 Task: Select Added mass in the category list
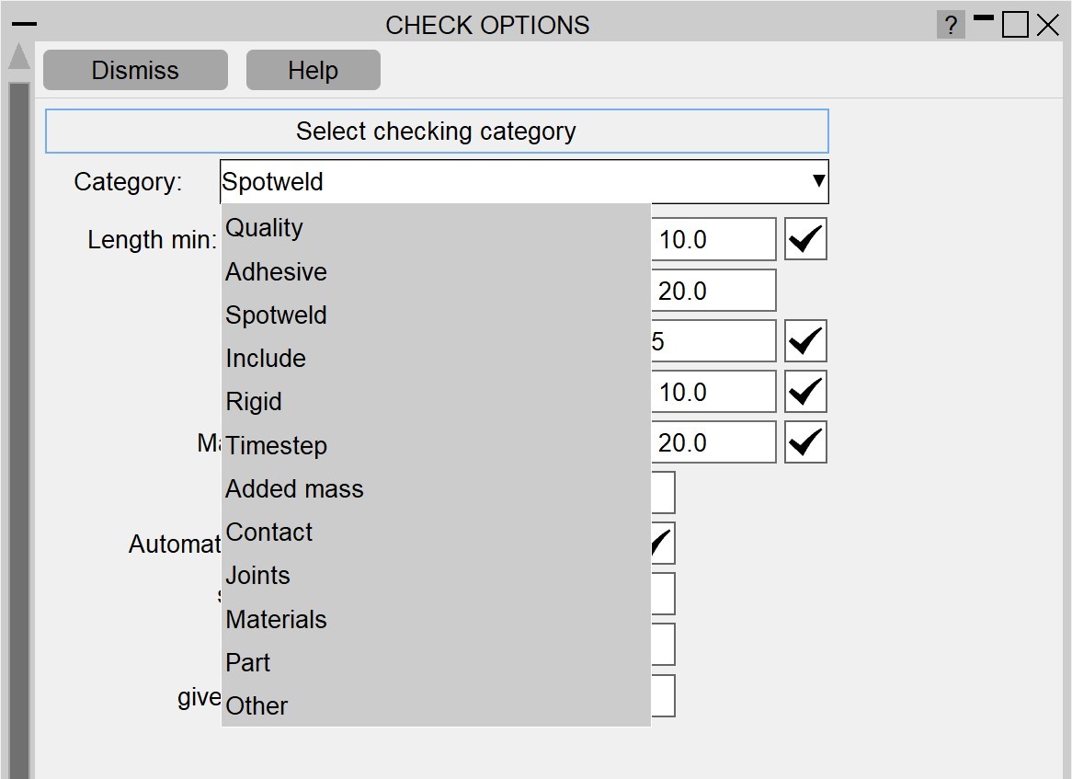[436, 489]
